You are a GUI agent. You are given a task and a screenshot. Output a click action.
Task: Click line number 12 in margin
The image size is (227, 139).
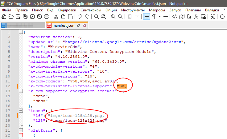tap(8, 86)
